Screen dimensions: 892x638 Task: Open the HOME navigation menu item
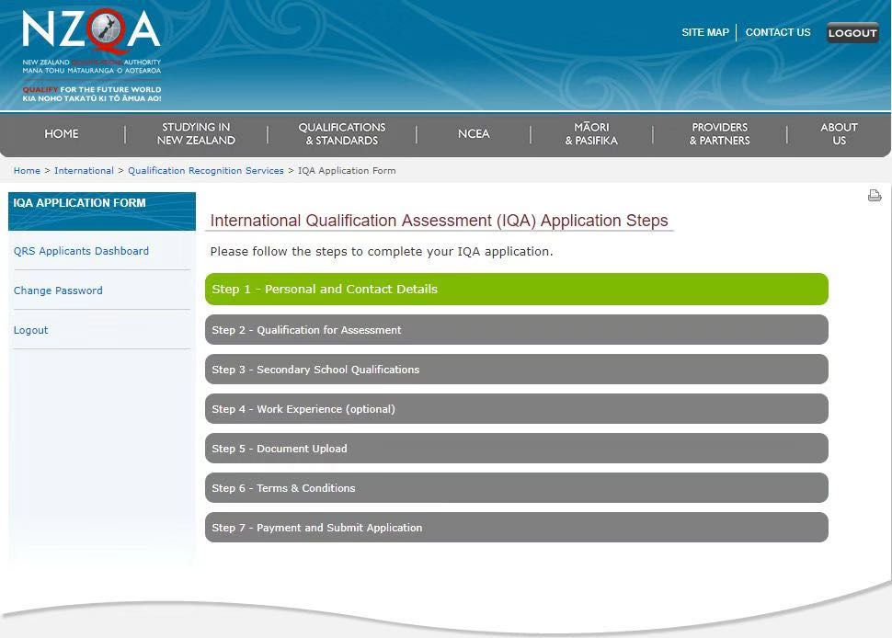[62, 134]
